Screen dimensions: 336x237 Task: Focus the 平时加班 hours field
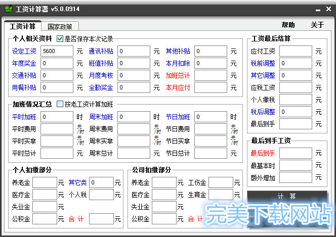57,117
